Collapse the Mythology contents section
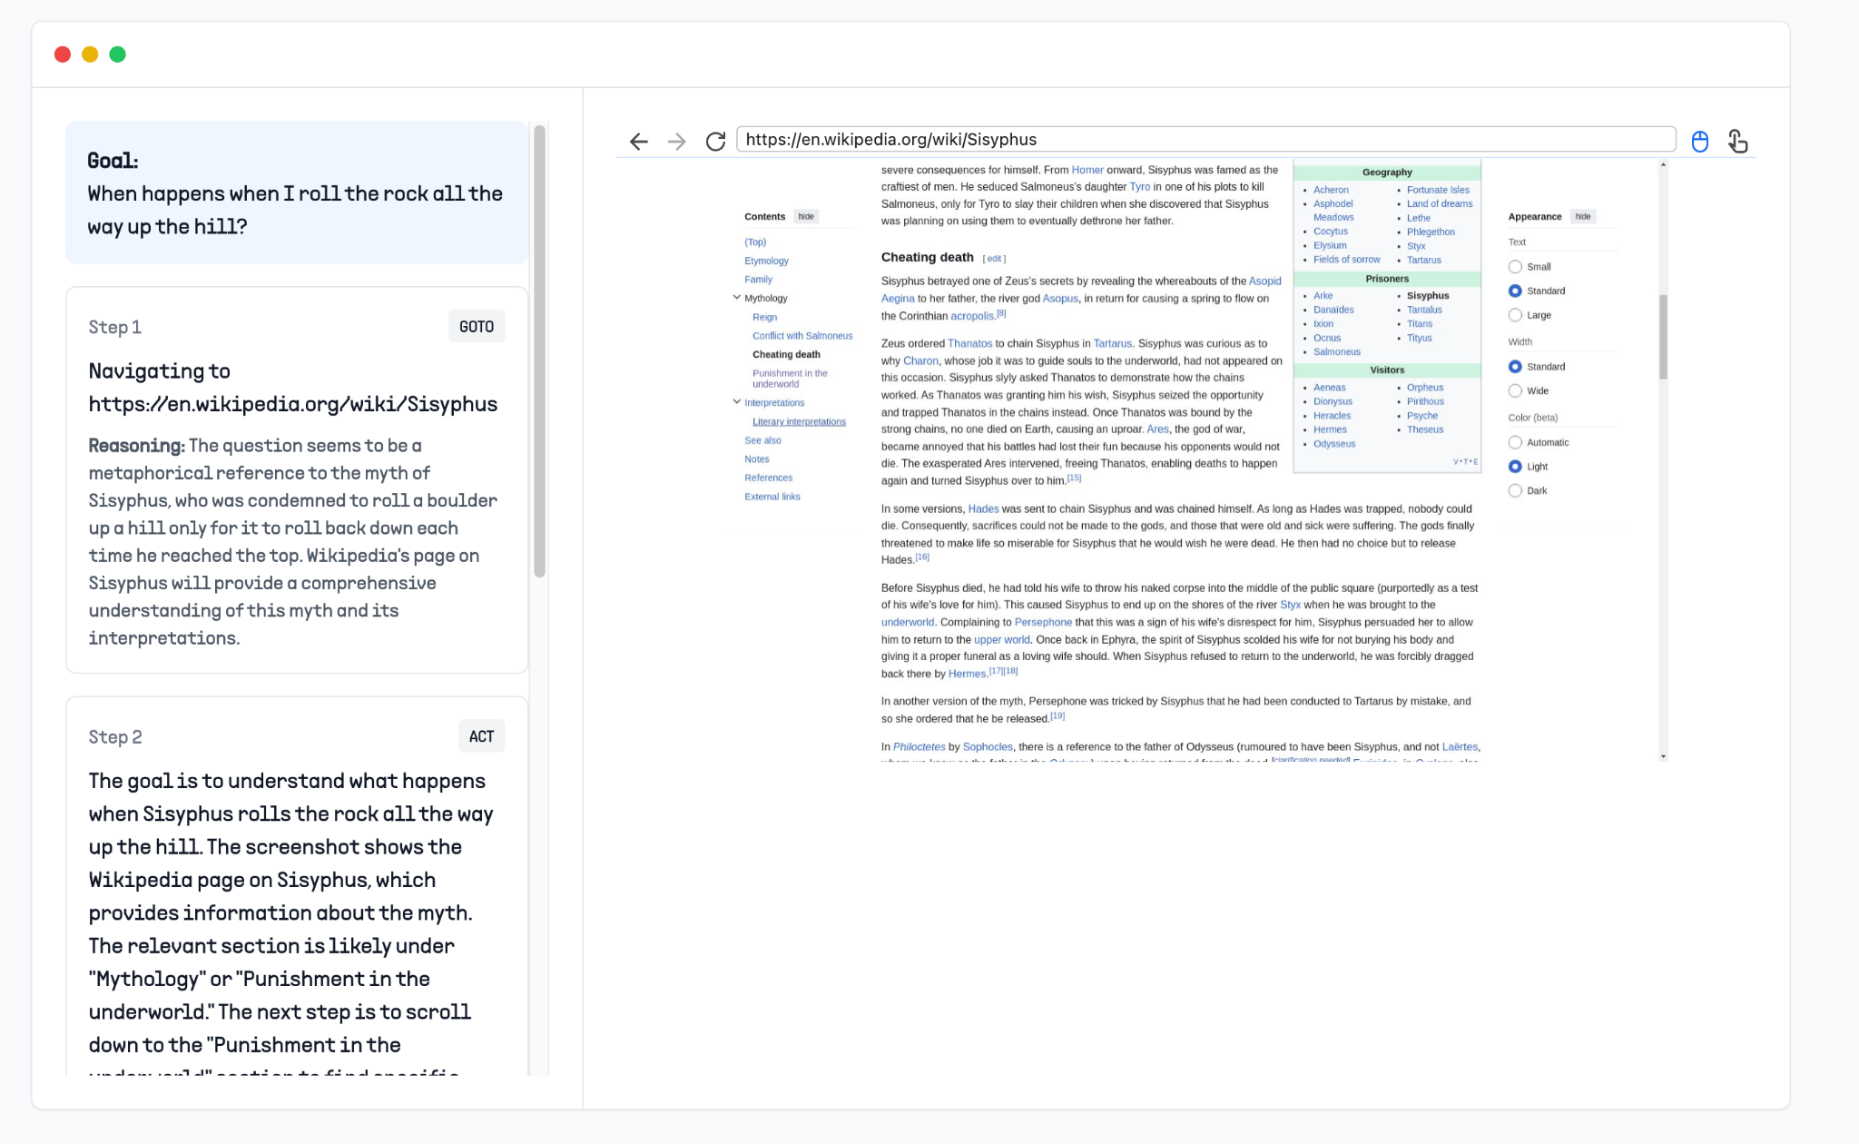The height and width of the screenshot is (1144, 1859). pyautogui.click(x=736, y=297)
